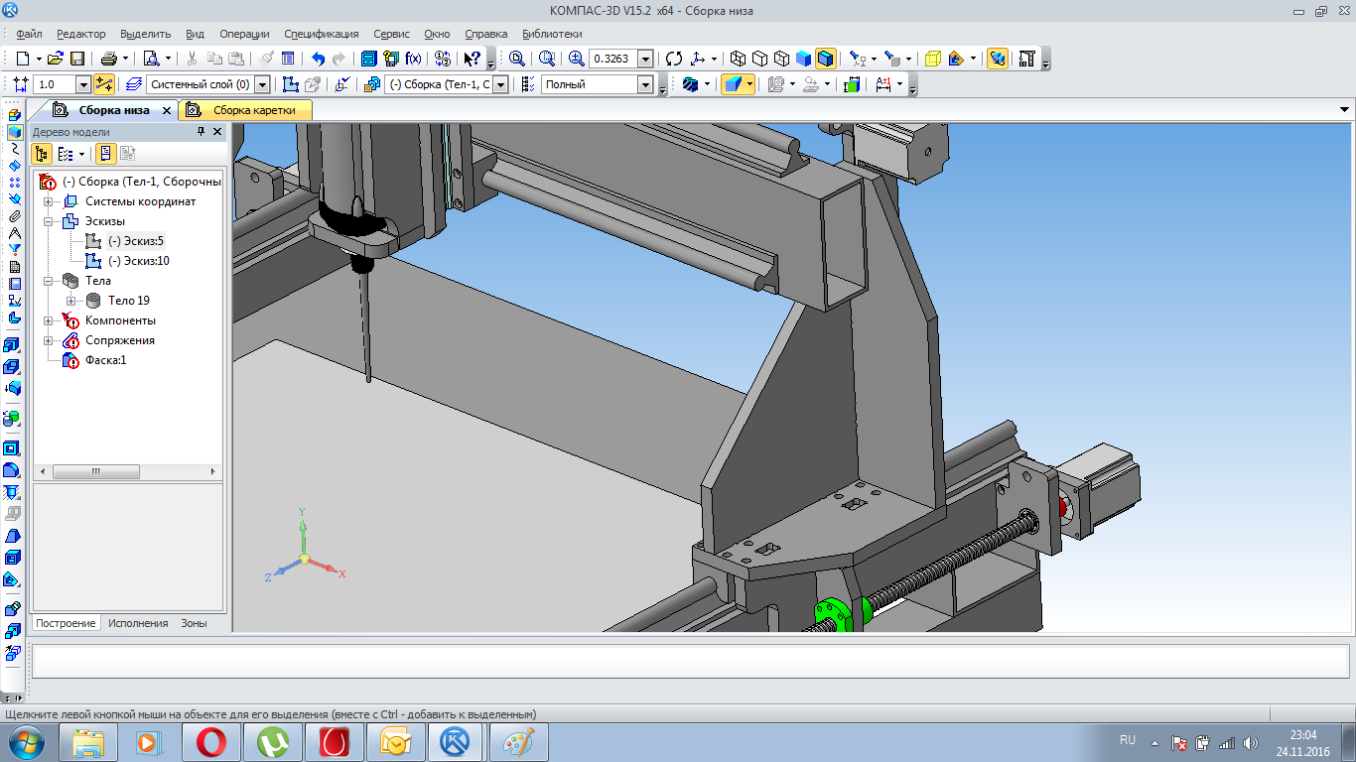Open the Системный слой (0) dropdown
Screen dimensions: 1356x762
(262, 85)
